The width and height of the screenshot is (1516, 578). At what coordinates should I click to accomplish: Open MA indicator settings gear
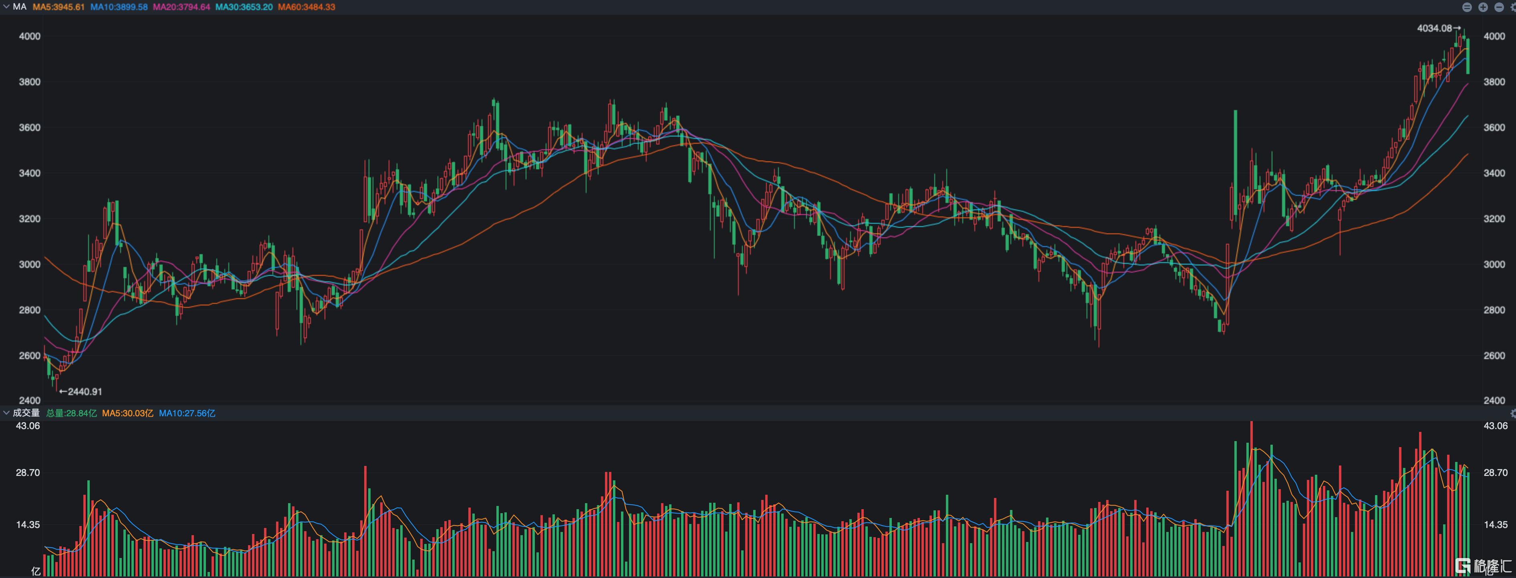click(x=1513, y=7)
